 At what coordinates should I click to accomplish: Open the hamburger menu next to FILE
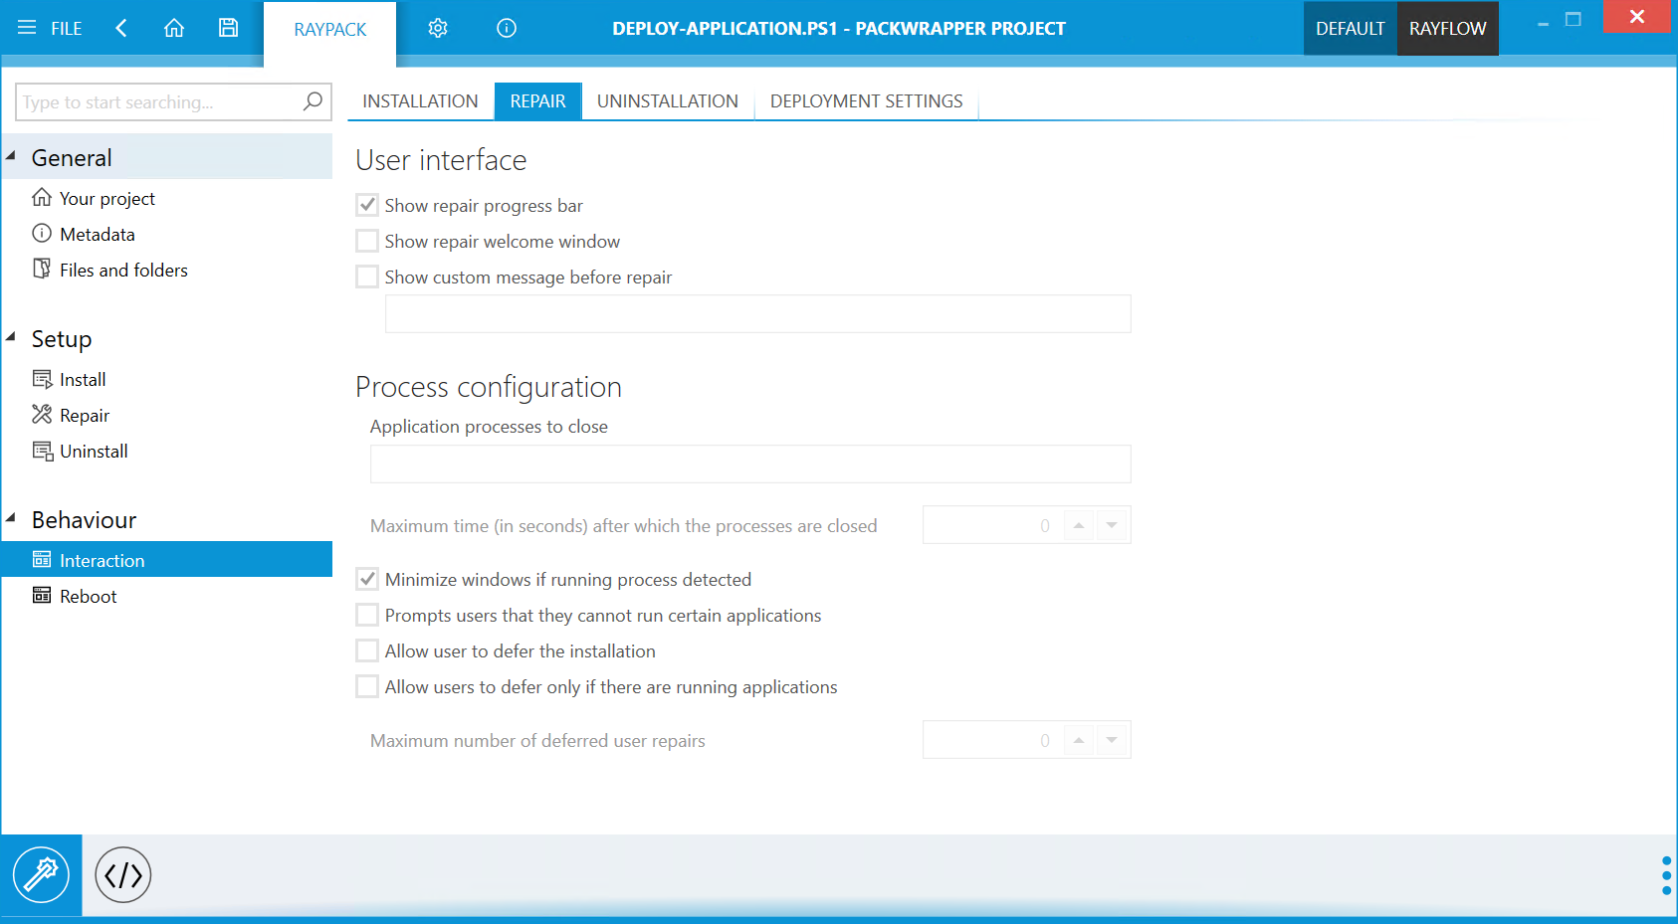(27, 28)
